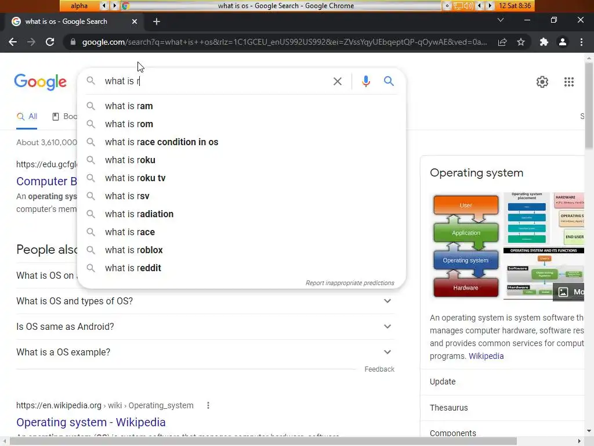Select suggestion 'what is race'

241,232
